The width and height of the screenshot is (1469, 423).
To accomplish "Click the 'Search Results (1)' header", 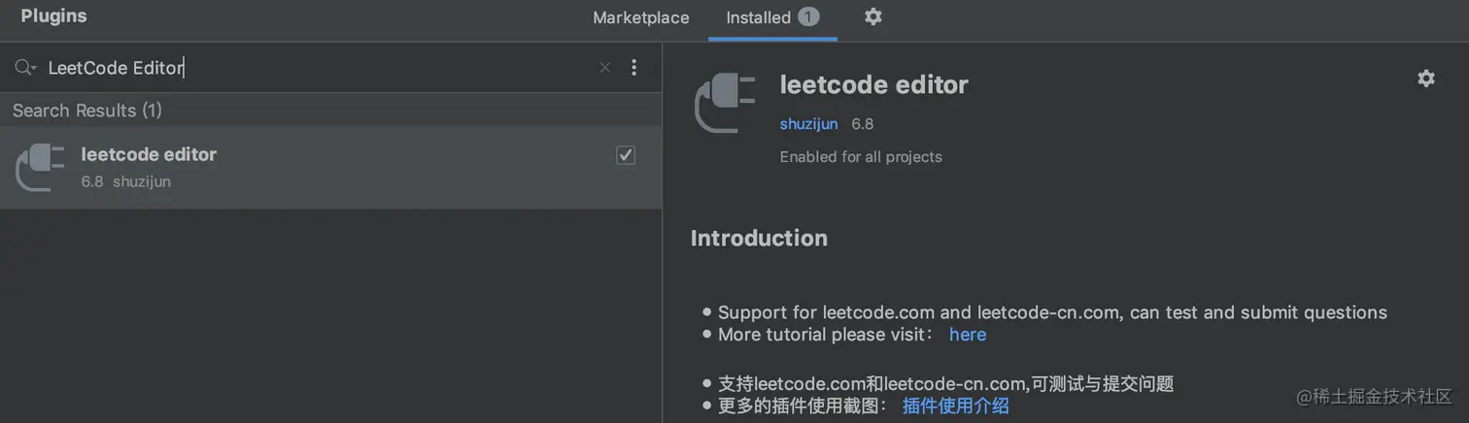I will coord(87,111).
